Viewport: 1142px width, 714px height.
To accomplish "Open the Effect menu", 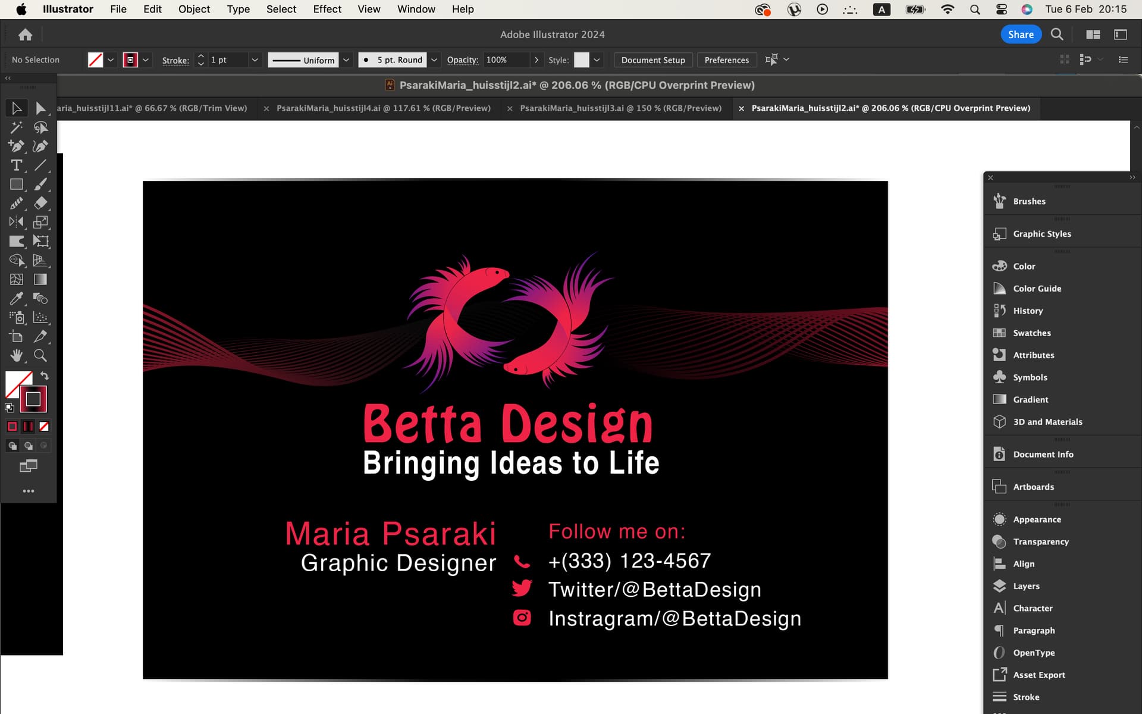I will pos(327,9).
